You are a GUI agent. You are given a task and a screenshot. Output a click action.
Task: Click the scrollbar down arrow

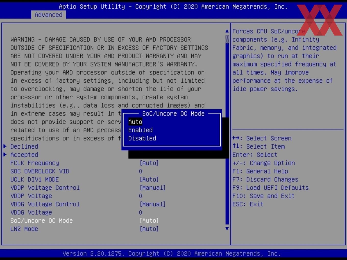(x=227, y=229)
